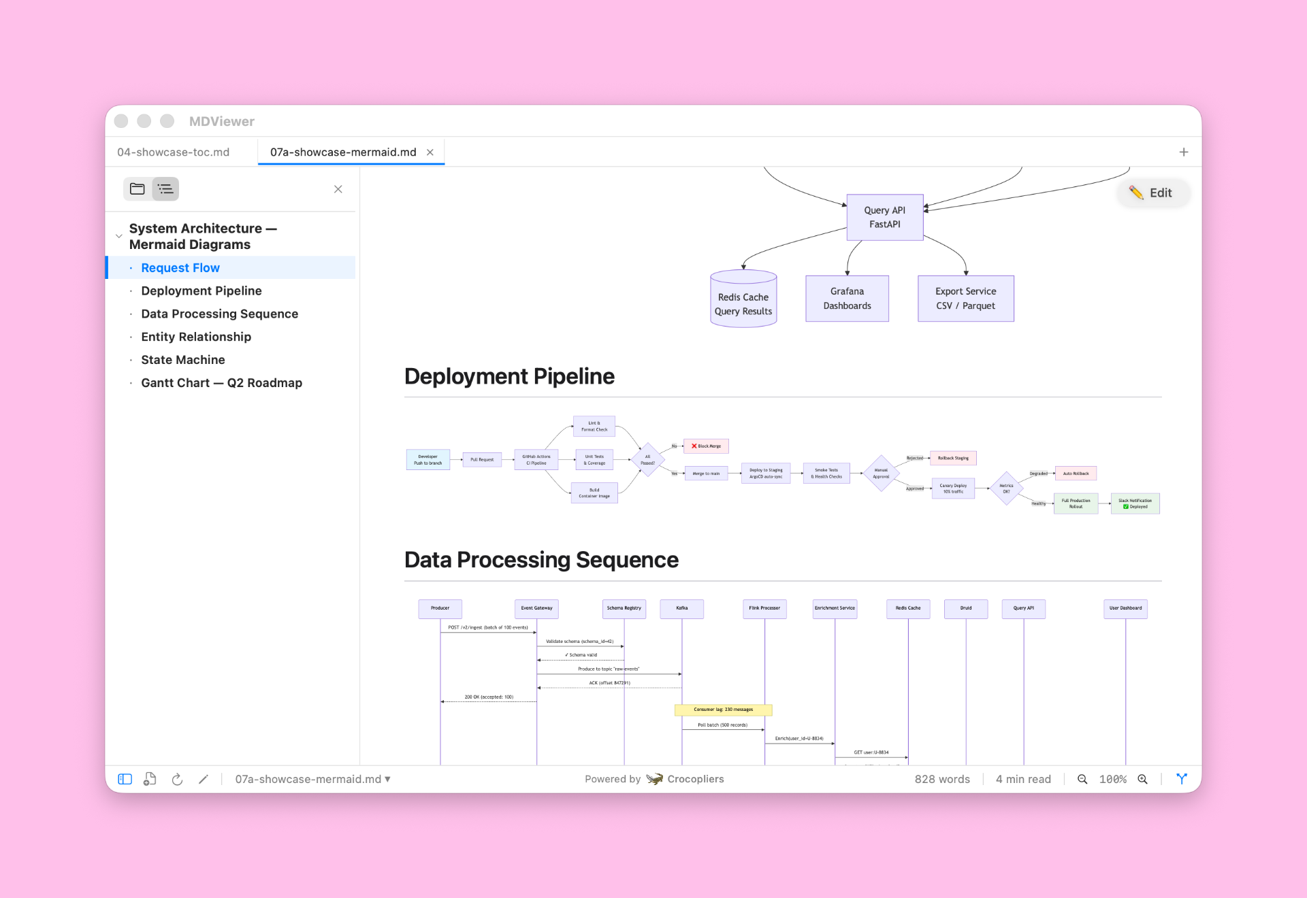
Task: Click the Grafana Dashboards node
Action: 847,298
